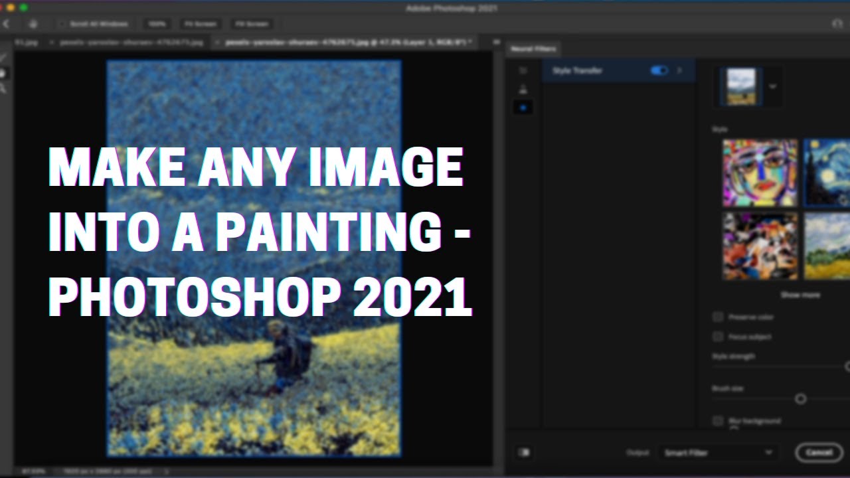Select the dark abstract collage style thumbnail
The height and width of the screenshot is (478, 850).
click(760, 246)
